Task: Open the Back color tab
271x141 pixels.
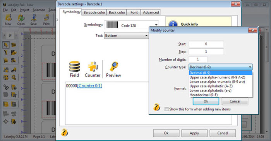Action: coord(117,12)
